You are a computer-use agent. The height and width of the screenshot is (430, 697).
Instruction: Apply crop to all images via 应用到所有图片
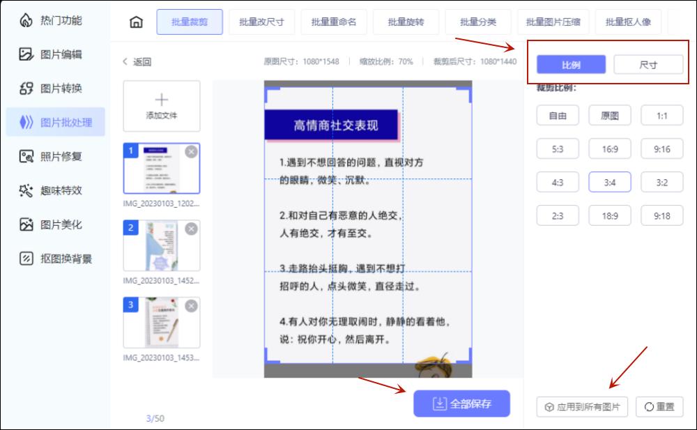coord(583,406)
